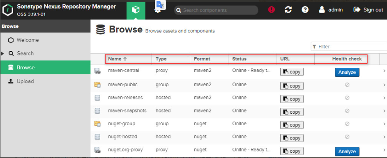Screen dimensions: 387x158
Task: Open the nuget-group row chevron
Action: tap(384, 124)
